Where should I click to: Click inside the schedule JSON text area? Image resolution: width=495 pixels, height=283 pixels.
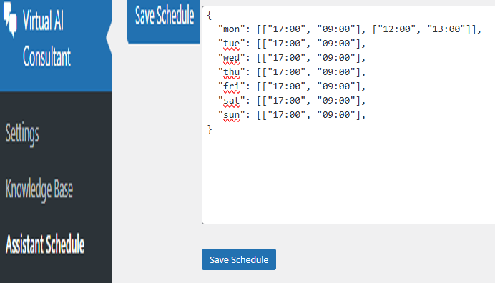tap(348, 115)
